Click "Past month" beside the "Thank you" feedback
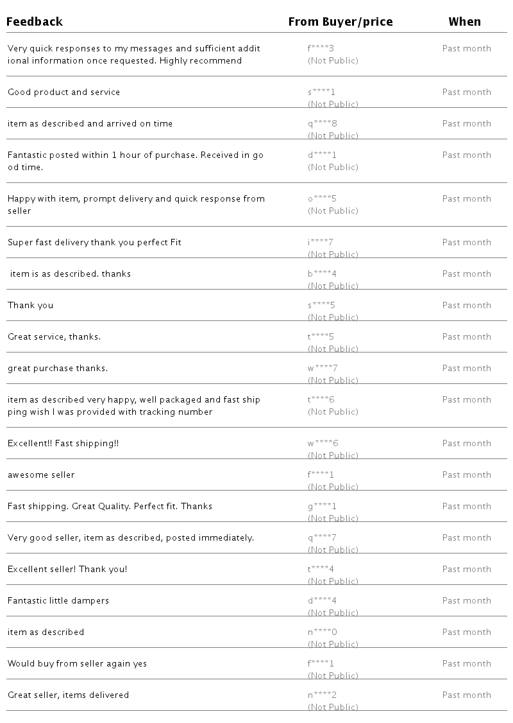Screen dimensions: 513x723 point(466,305)
